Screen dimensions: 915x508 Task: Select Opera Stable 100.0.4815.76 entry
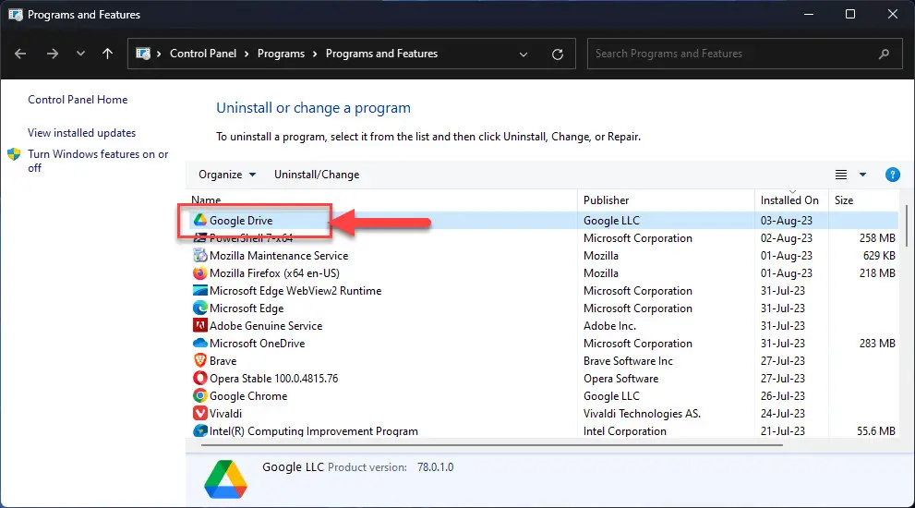(x=273, y=379)
